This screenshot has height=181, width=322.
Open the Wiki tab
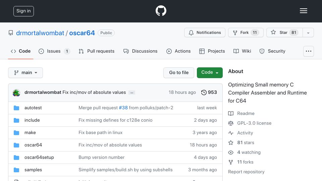coord(242,51)
